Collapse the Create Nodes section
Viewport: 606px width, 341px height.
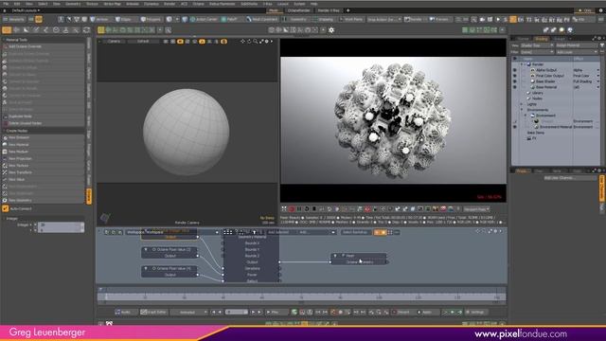(4, 131)
